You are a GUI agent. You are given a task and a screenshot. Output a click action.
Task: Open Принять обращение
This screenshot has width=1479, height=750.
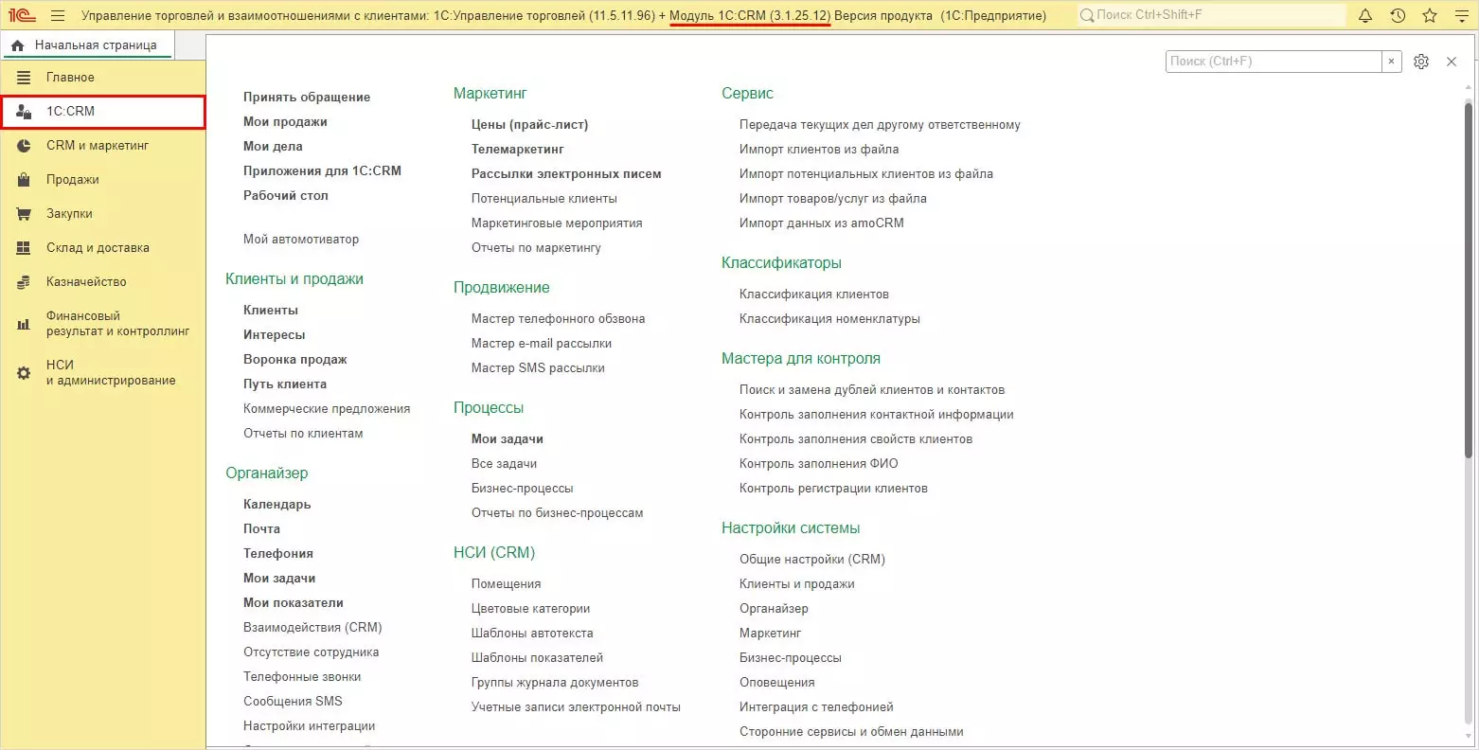coord(307,98)
